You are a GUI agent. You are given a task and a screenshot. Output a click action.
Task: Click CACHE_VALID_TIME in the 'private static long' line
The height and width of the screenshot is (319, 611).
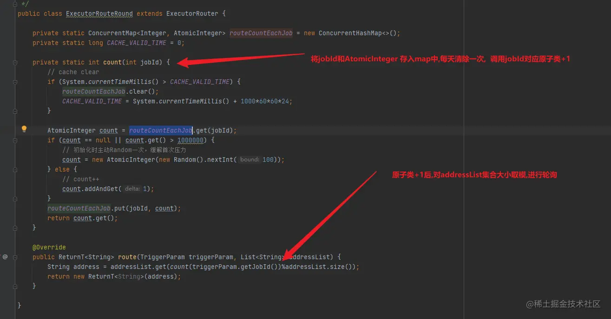(137, 43)
